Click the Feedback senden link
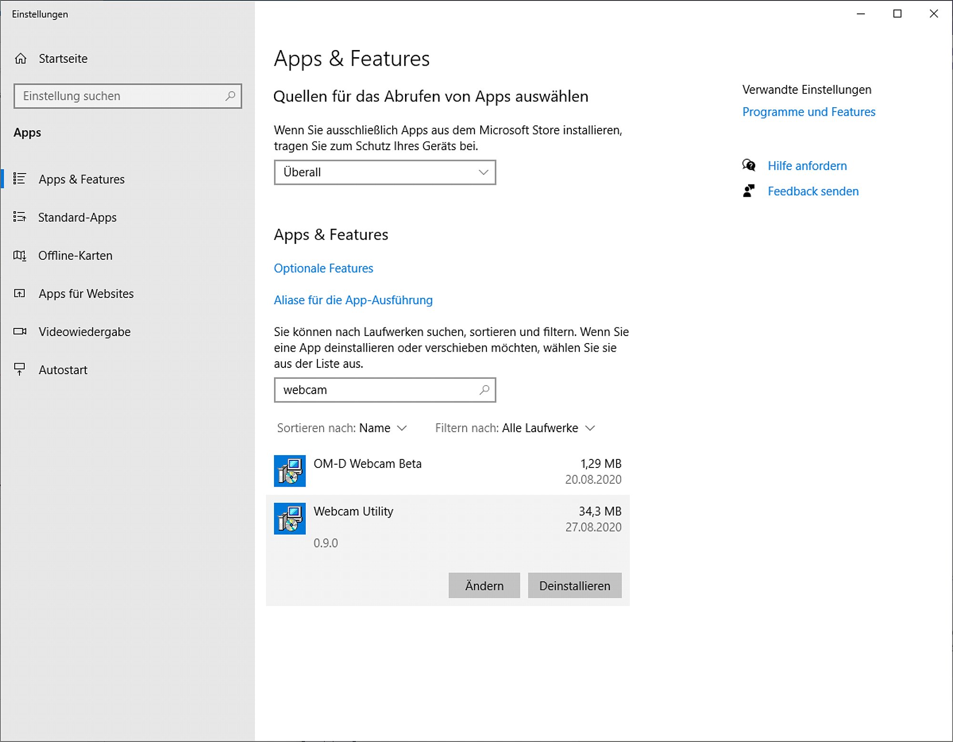The height and width of the screenshot is (742, 953). pos(813,191)
